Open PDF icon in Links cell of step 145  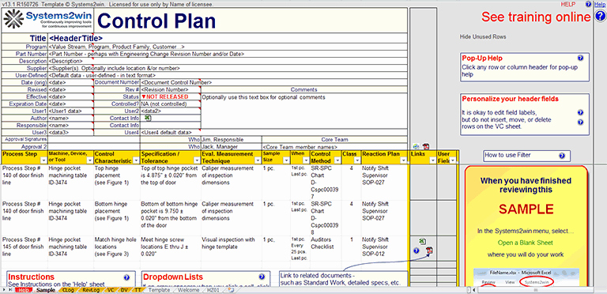click(429, 251)
